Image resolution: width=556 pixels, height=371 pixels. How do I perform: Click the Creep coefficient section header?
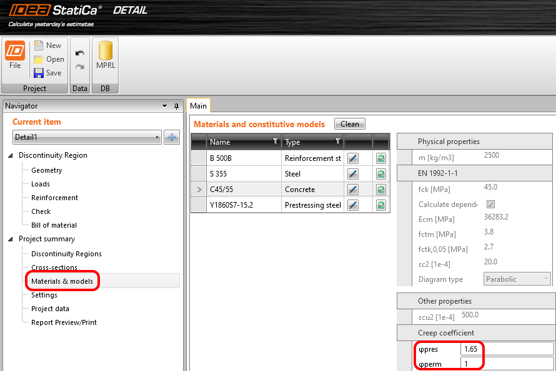coord(476,333)
